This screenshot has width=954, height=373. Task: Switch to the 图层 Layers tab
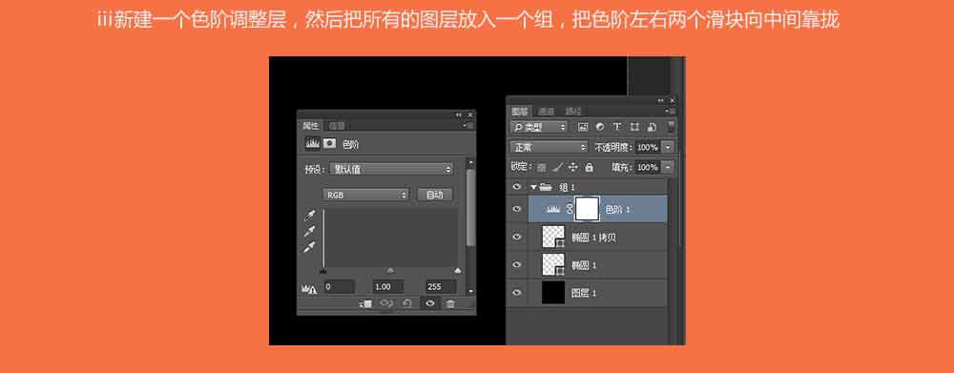point(520,112)
